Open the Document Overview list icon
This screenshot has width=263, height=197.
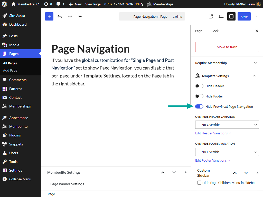(80, 16)
